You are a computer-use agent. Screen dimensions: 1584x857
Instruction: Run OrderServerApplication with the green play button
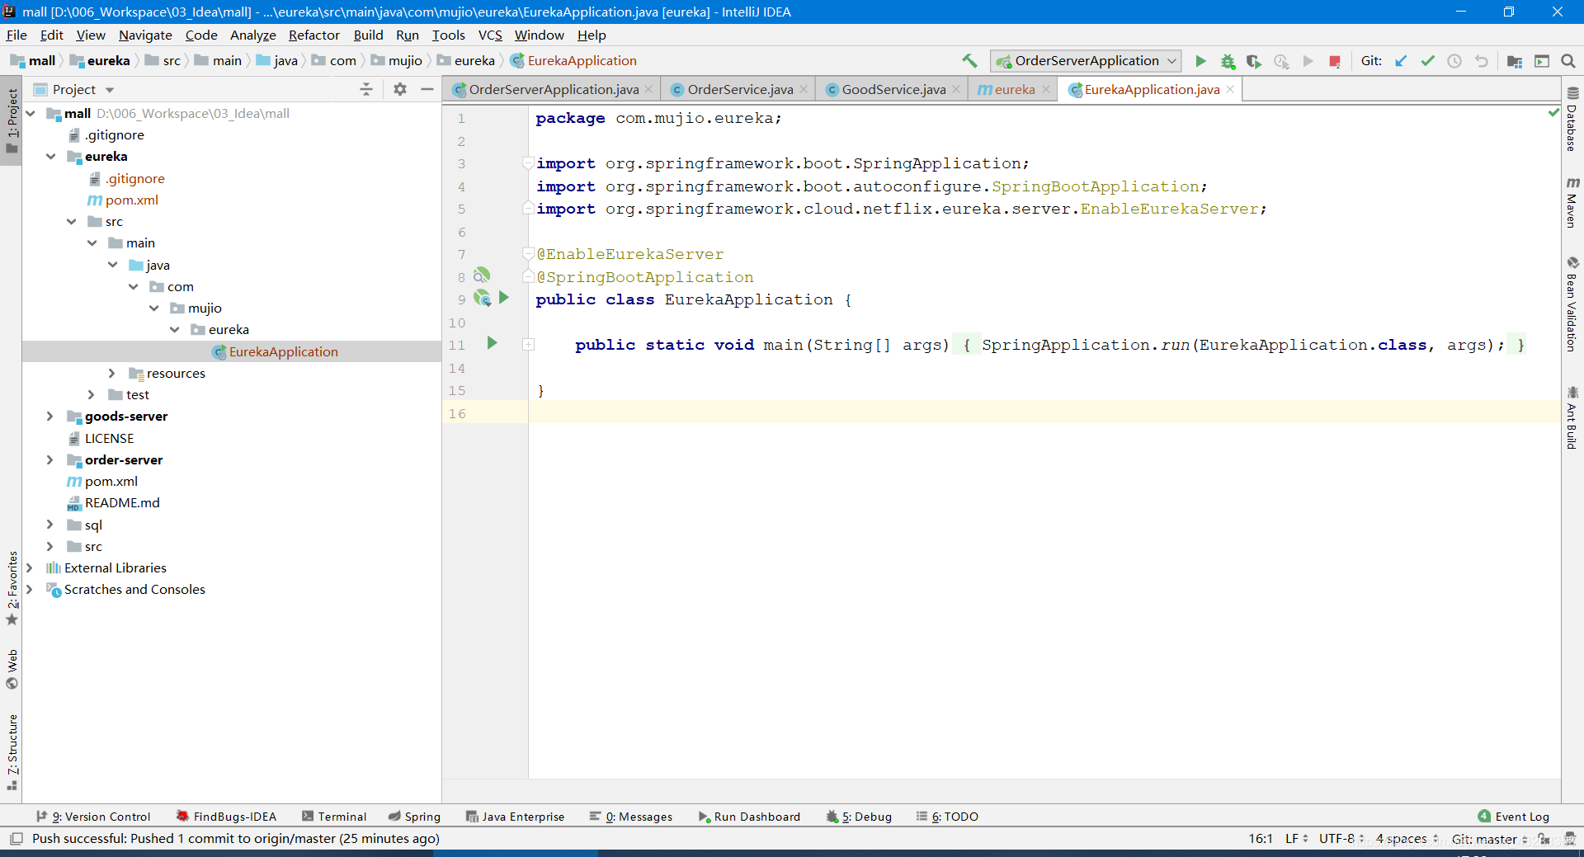point(1200,61)
